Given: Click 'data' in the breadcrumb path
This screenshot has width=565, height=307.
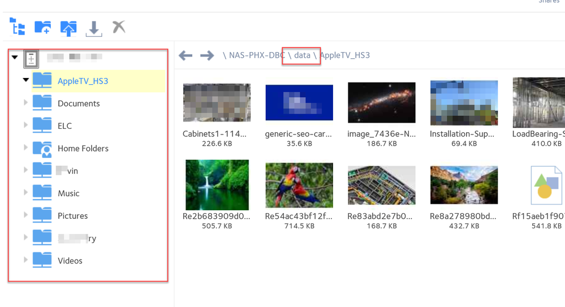Looking at the screenshot, I should tap(303, 55).
